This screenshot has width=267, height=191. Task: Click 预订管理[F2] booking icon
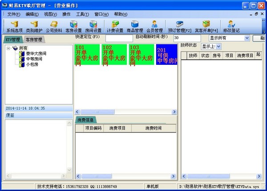point(180,27)
